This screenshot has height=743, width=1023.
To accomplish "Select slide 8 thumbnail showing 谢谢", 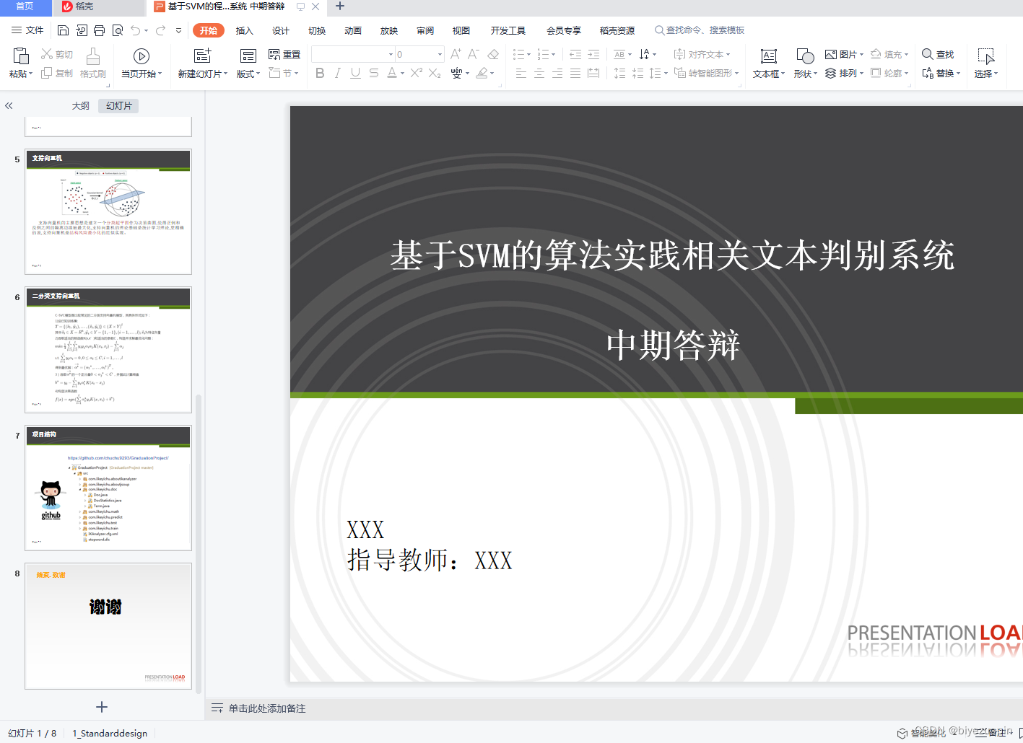I will [108, 626].
